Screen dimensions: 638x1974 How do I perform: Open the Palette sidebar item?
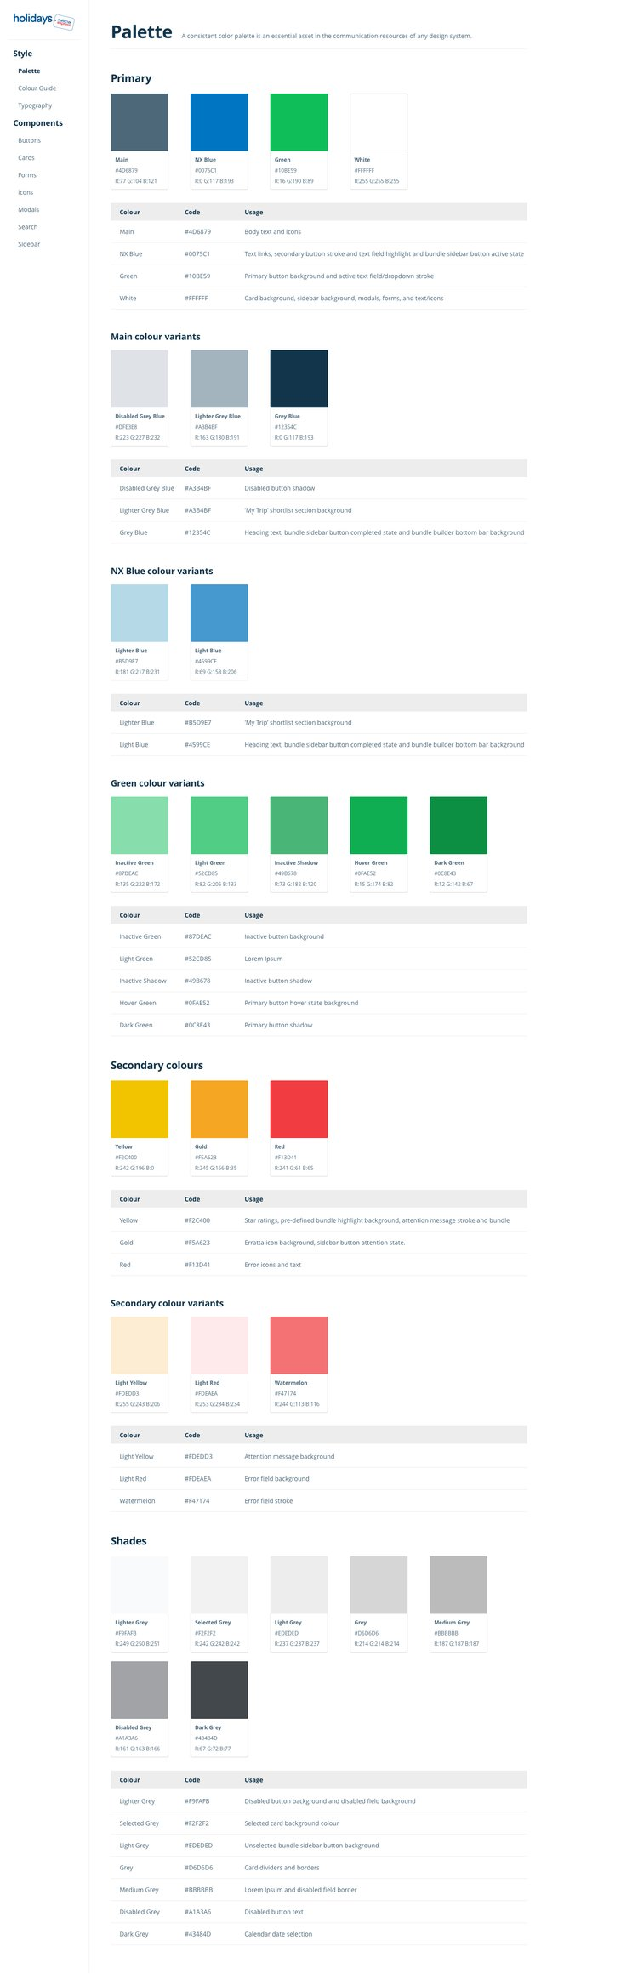(29, 71)
